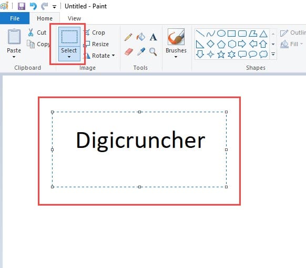This screenshot has width=306, height=268.
Task: Click the Paste clipboard icon
Action: [x=14, y=36]
